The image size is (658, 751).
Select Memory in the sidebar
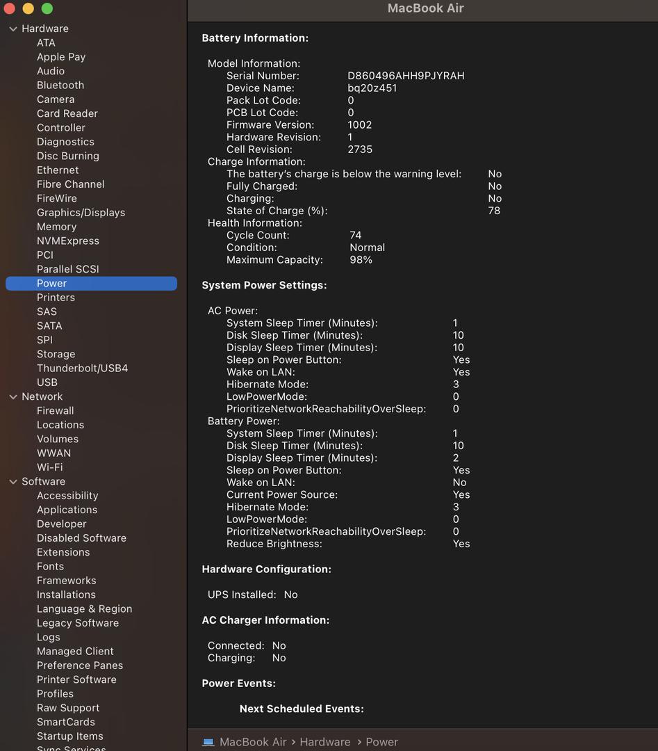[x=56, y=227]
